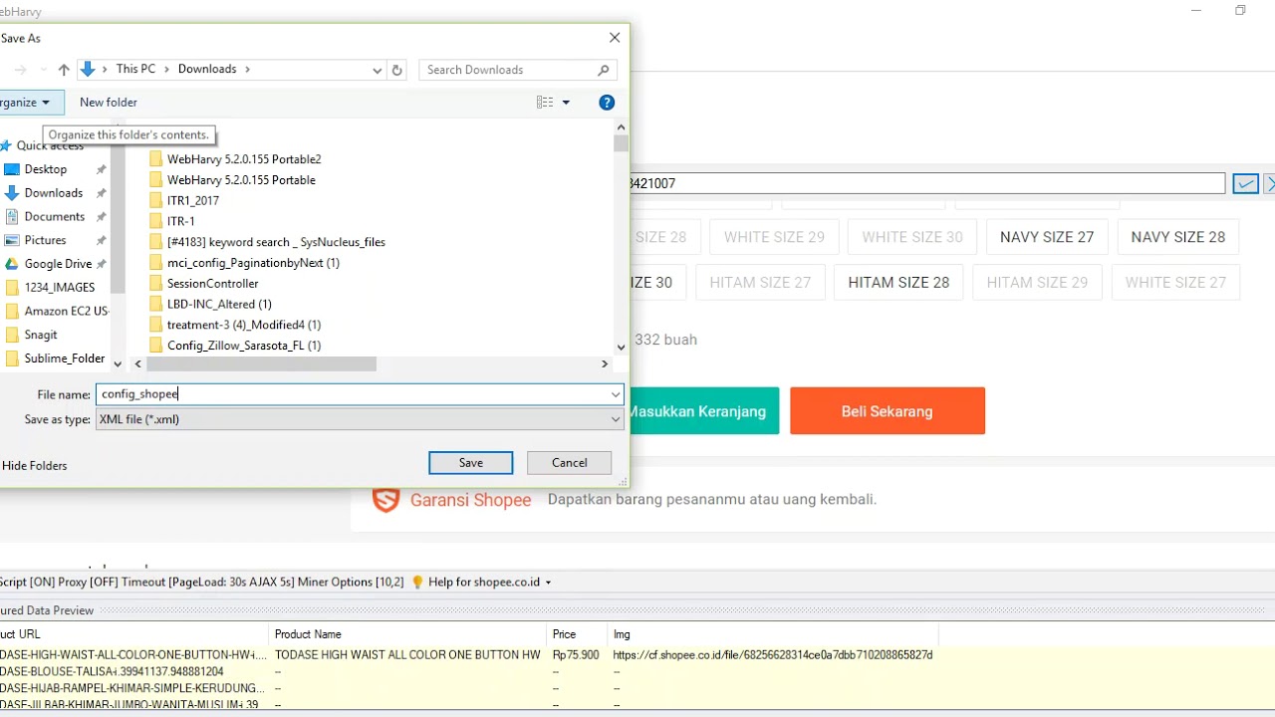Click the file list horizontal scrollbar thumb

point(263,364)
